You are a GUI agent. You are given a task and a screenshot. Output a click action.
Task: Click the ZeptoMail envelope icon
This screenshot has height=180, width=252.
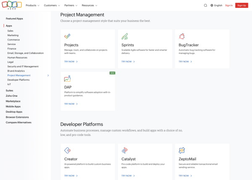[x=182, y=151]
